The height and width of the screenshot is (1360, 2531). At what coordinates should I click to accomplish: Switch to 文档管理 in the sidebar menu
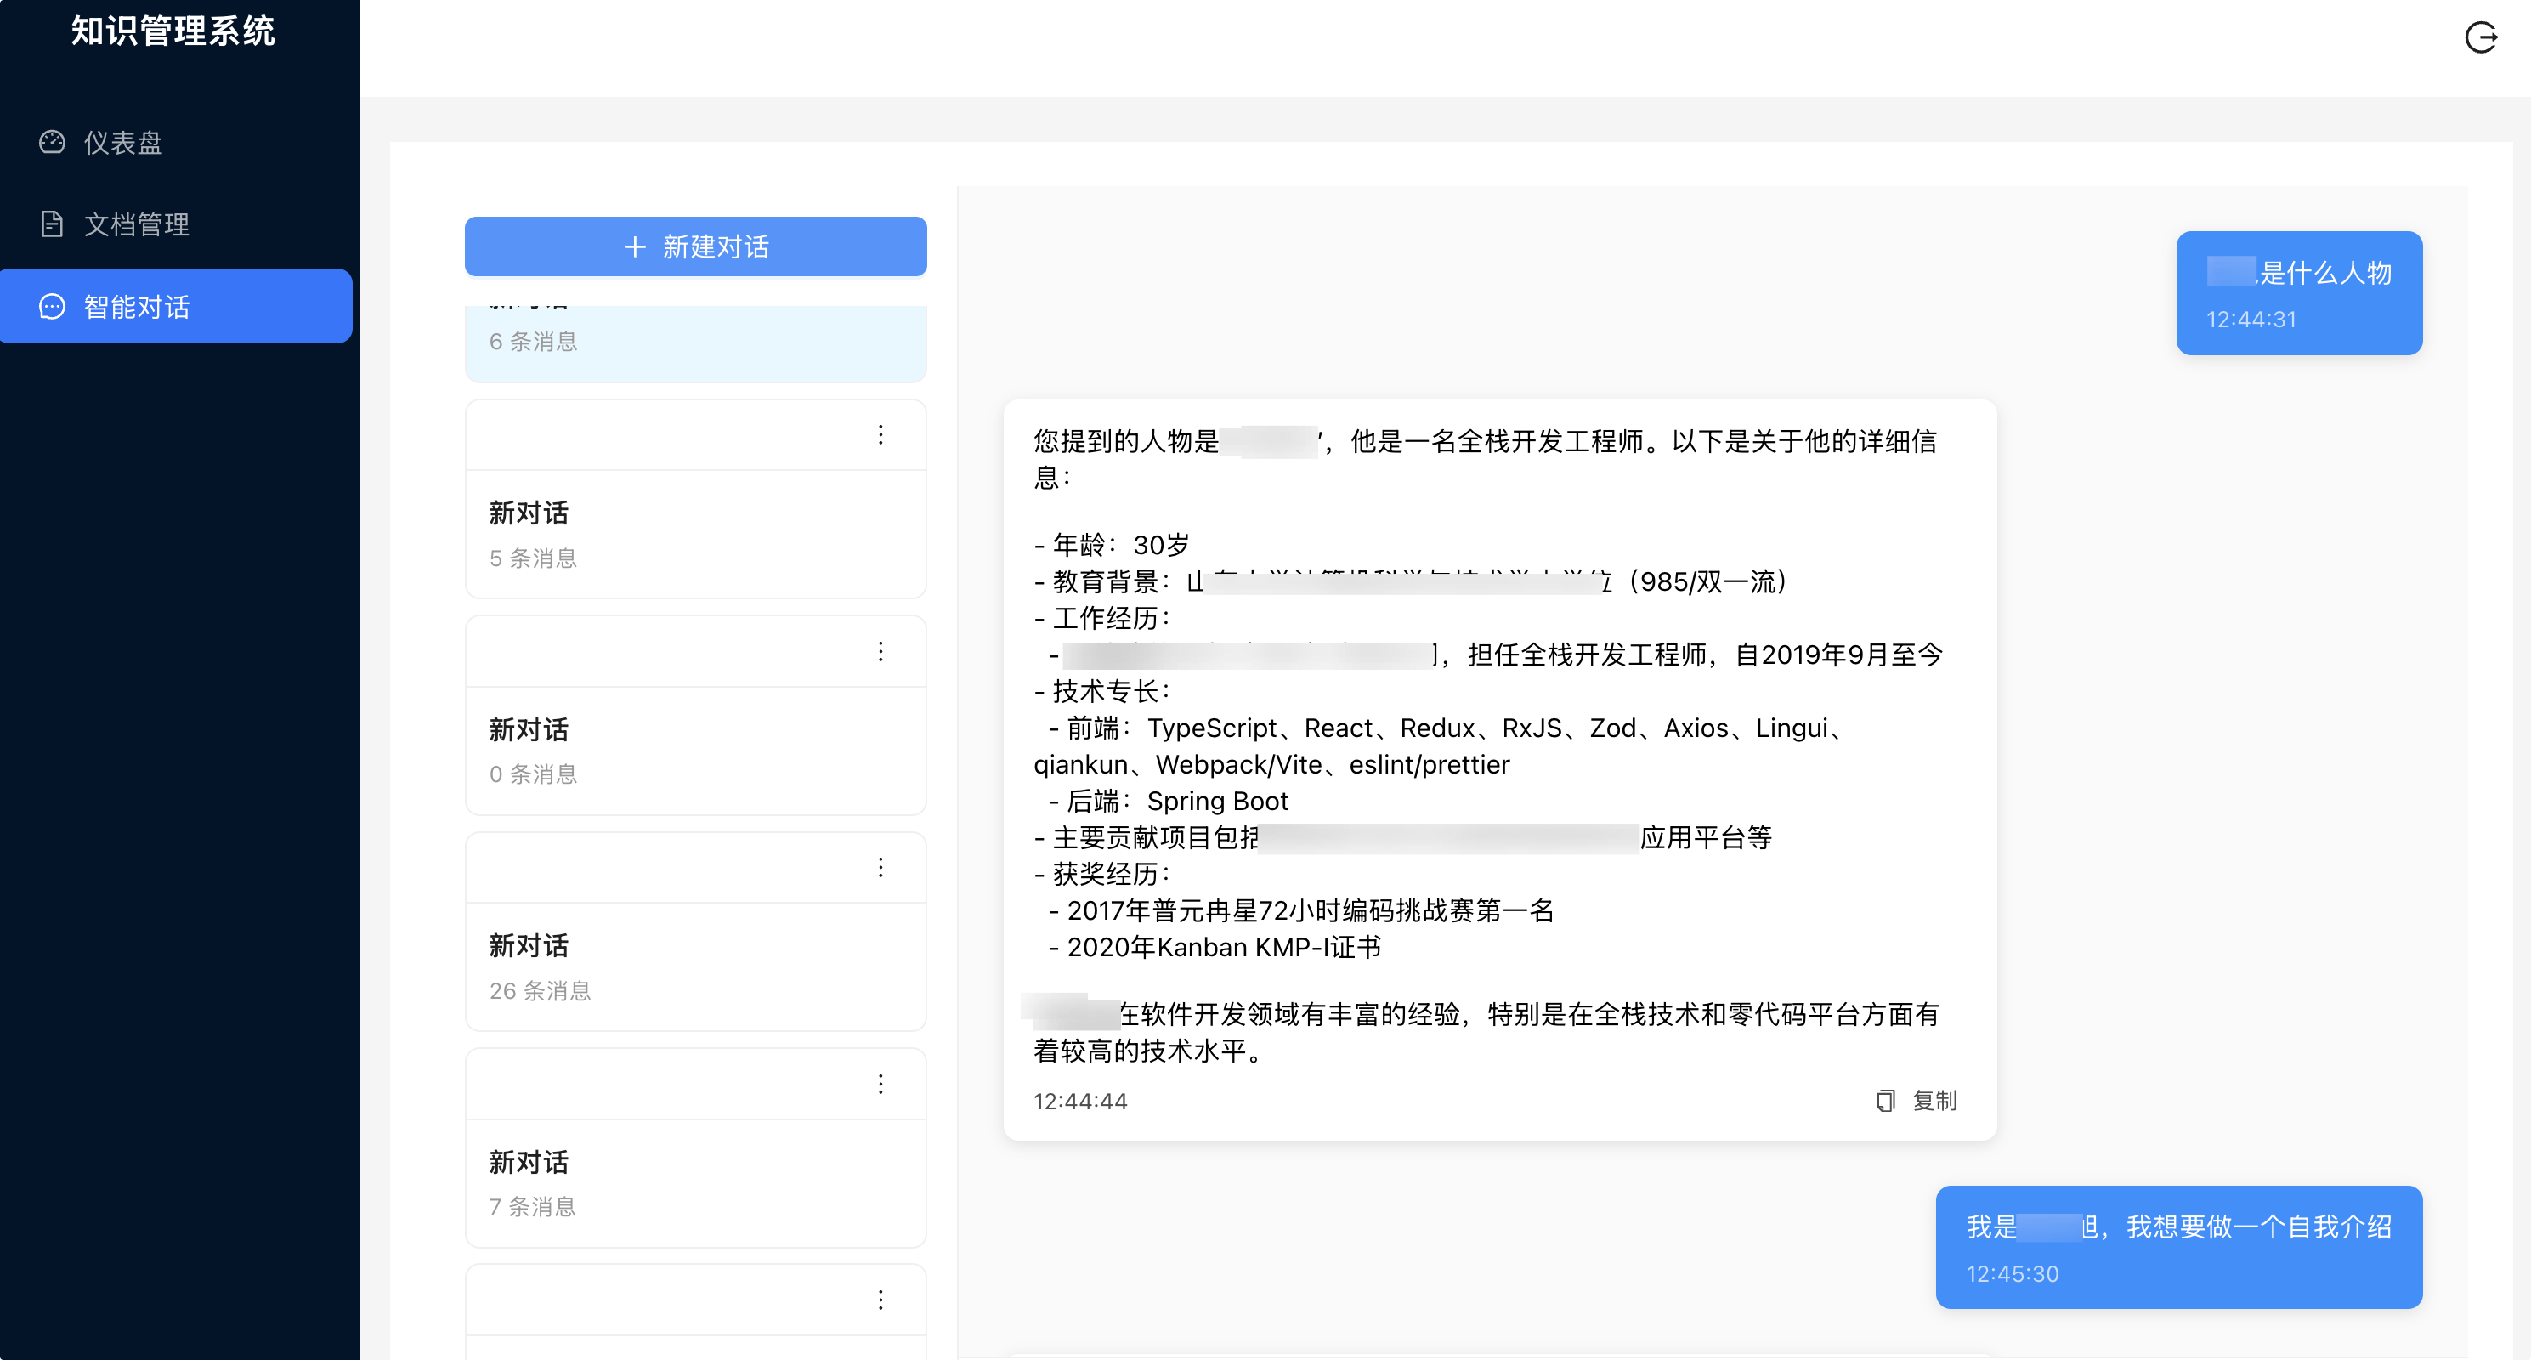tap(136, 223)
